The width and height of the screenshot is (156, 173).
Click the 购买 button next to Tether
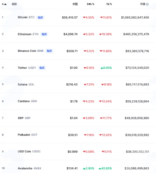tap(42, 68)
